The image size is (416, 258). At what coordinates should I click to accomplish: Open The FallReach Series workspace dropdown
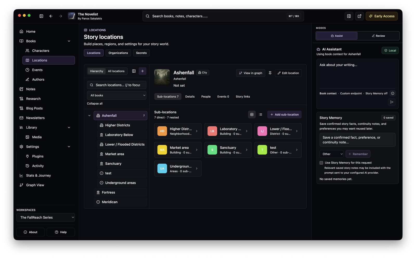[46, 218]
